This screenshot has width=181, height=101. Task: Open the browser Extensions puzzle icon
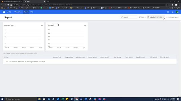click(x=173, y=5)
